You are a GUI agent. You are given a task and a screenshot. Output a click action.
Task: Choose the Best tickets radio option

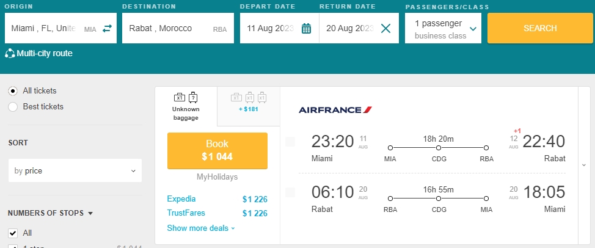[13, 107]
